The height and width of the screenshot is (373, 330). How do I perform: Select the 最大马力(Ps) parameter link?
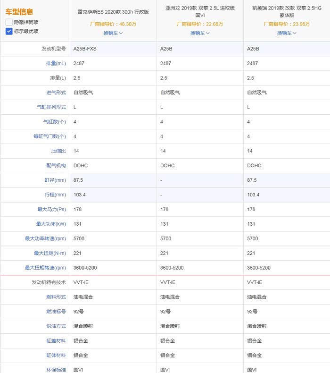[52, 209]
